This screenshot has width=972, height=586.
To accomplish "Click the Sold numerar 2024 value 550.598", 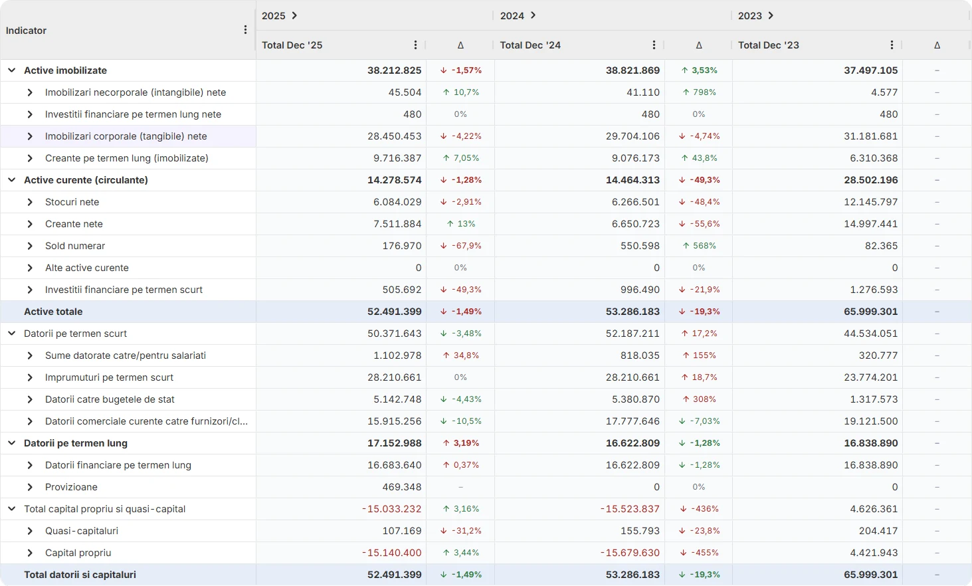I will [x=640, y=246].
